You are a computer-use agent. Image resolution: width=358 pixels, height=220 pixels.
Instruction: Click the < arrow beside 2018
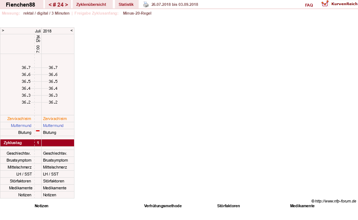pyautogui.click(x=72, y=30)
